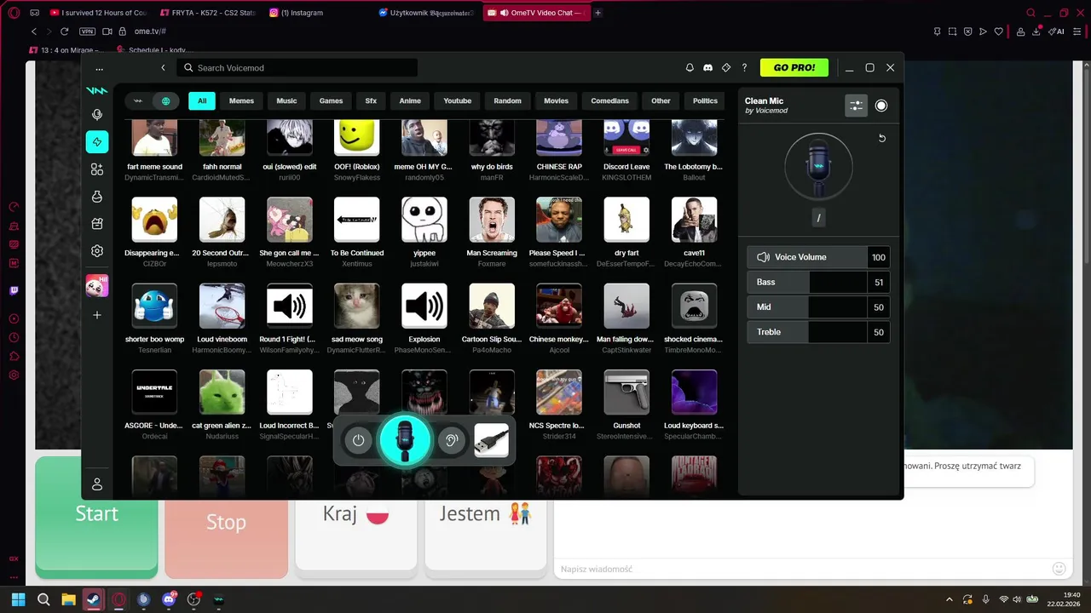Select the Youtube category filter

(458, 100)
